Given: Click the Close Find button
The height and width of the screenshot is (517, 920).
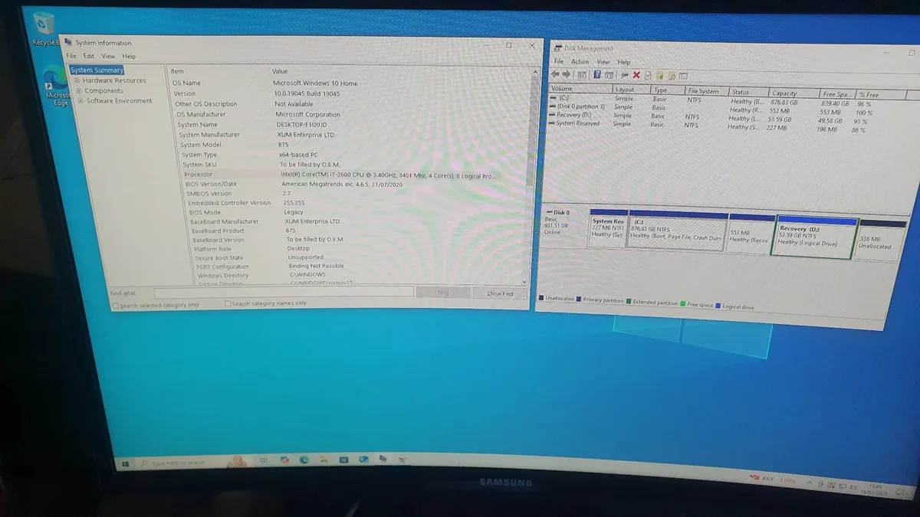Looking at the screenshot, I should (500, 293).
